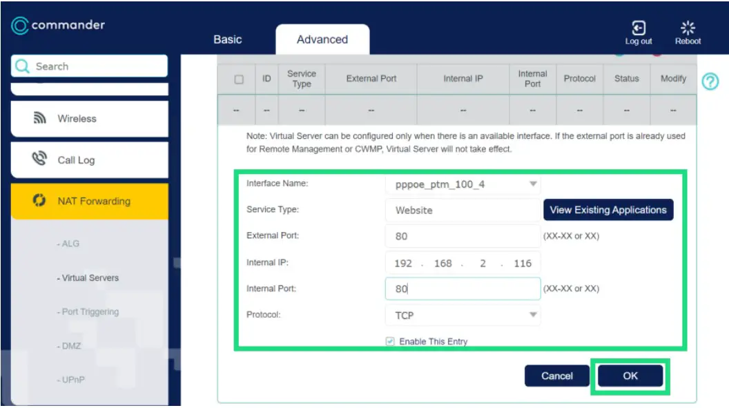The image size is (729, 408).
Task: Click the Search input field
Action: (89, 66)
